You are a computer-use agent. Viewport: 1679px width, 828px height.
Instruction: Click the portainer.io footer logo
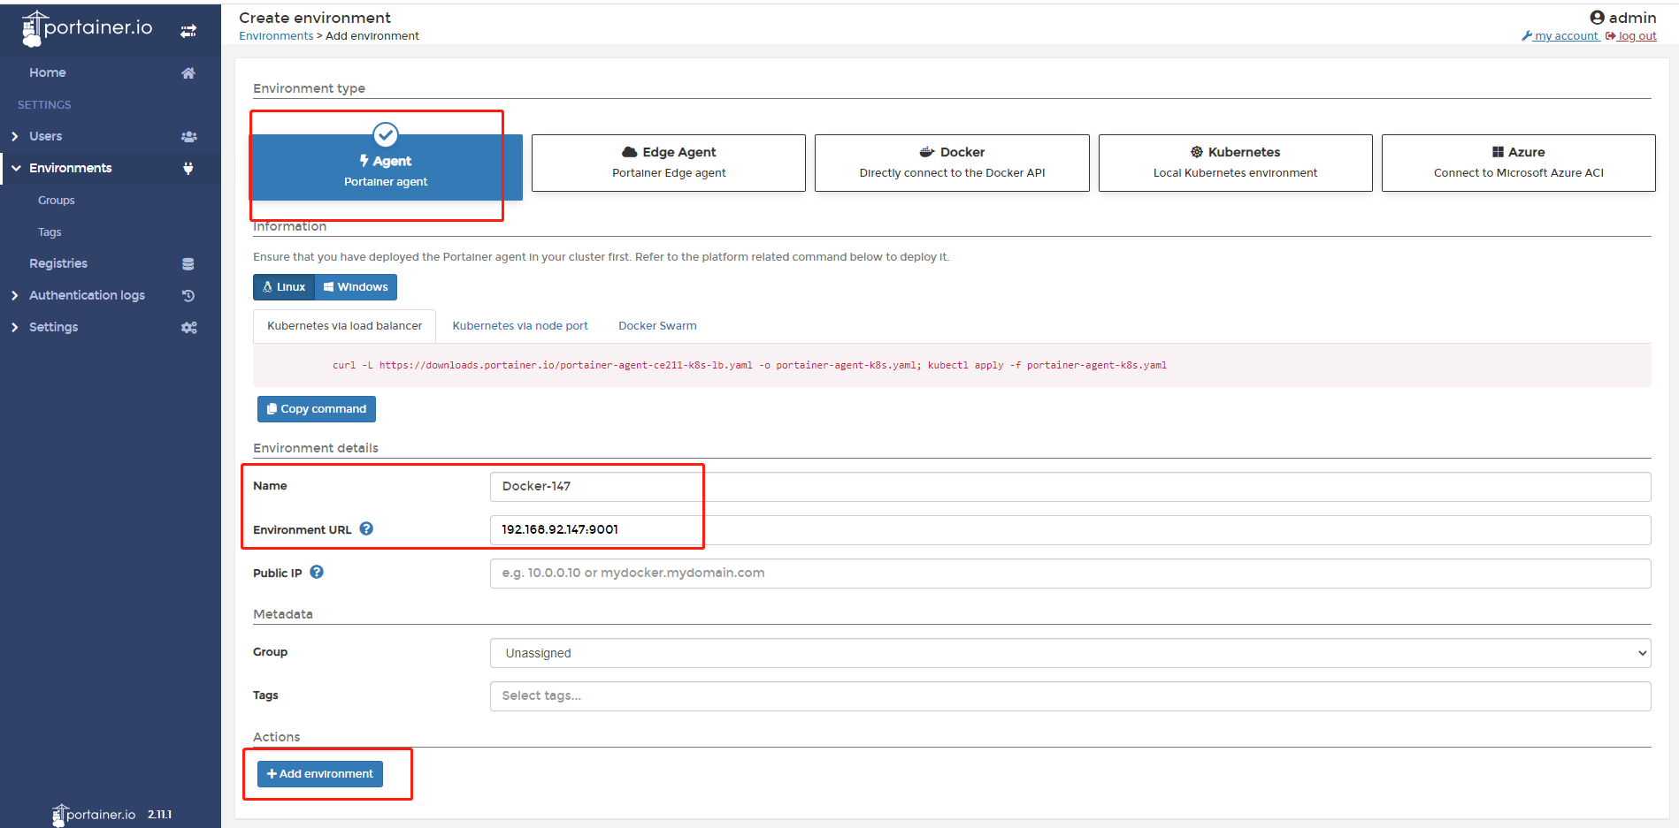click(94, 814)
